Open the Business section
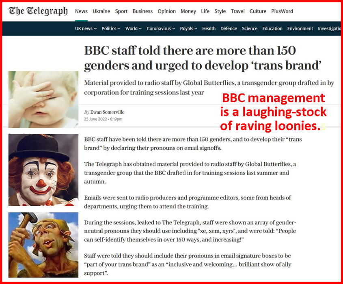This screenshot has width=343, height=284. coord(142,11)
